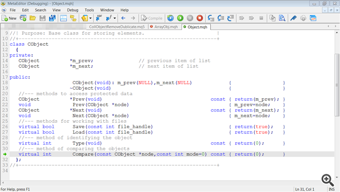The image size is (340, 192).
Task: Click the bookmark/snippets yellow icon
Action: (85, 18)
